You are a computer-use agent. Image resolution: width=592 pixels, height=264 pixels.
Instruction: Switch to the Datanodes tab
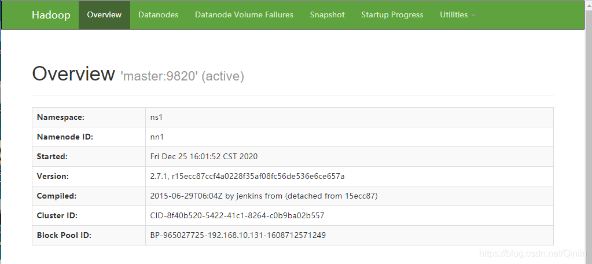158,14
